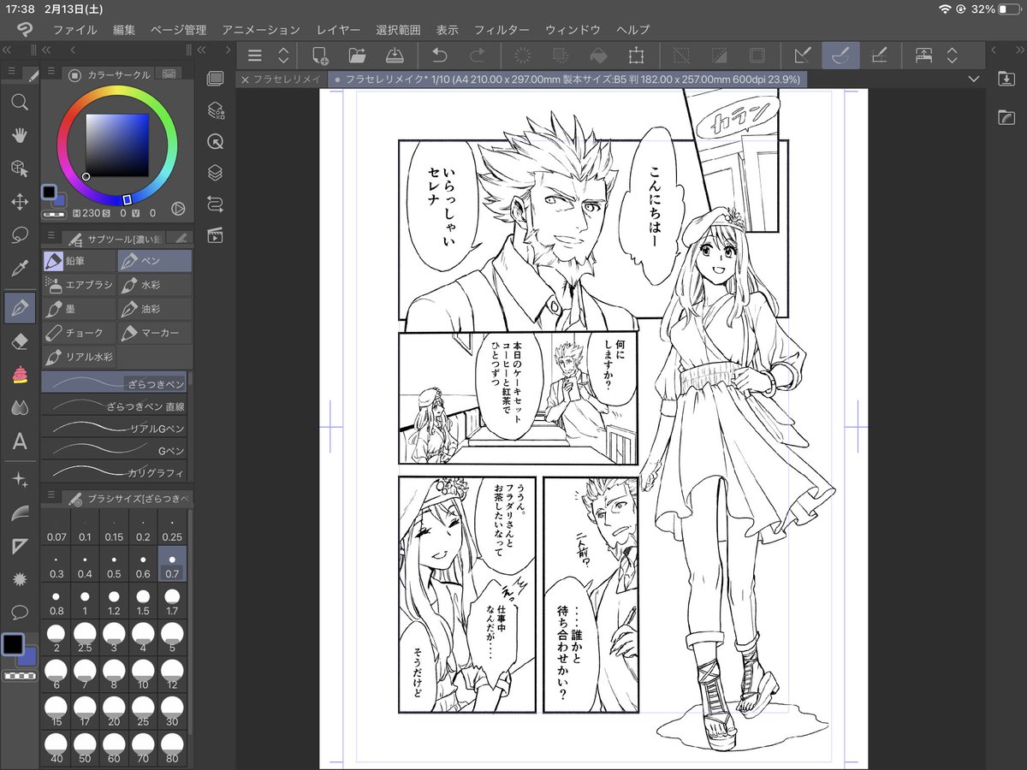Click the black main color swatch in color panel
The image size is (1027, 770).
click(49, 192)
